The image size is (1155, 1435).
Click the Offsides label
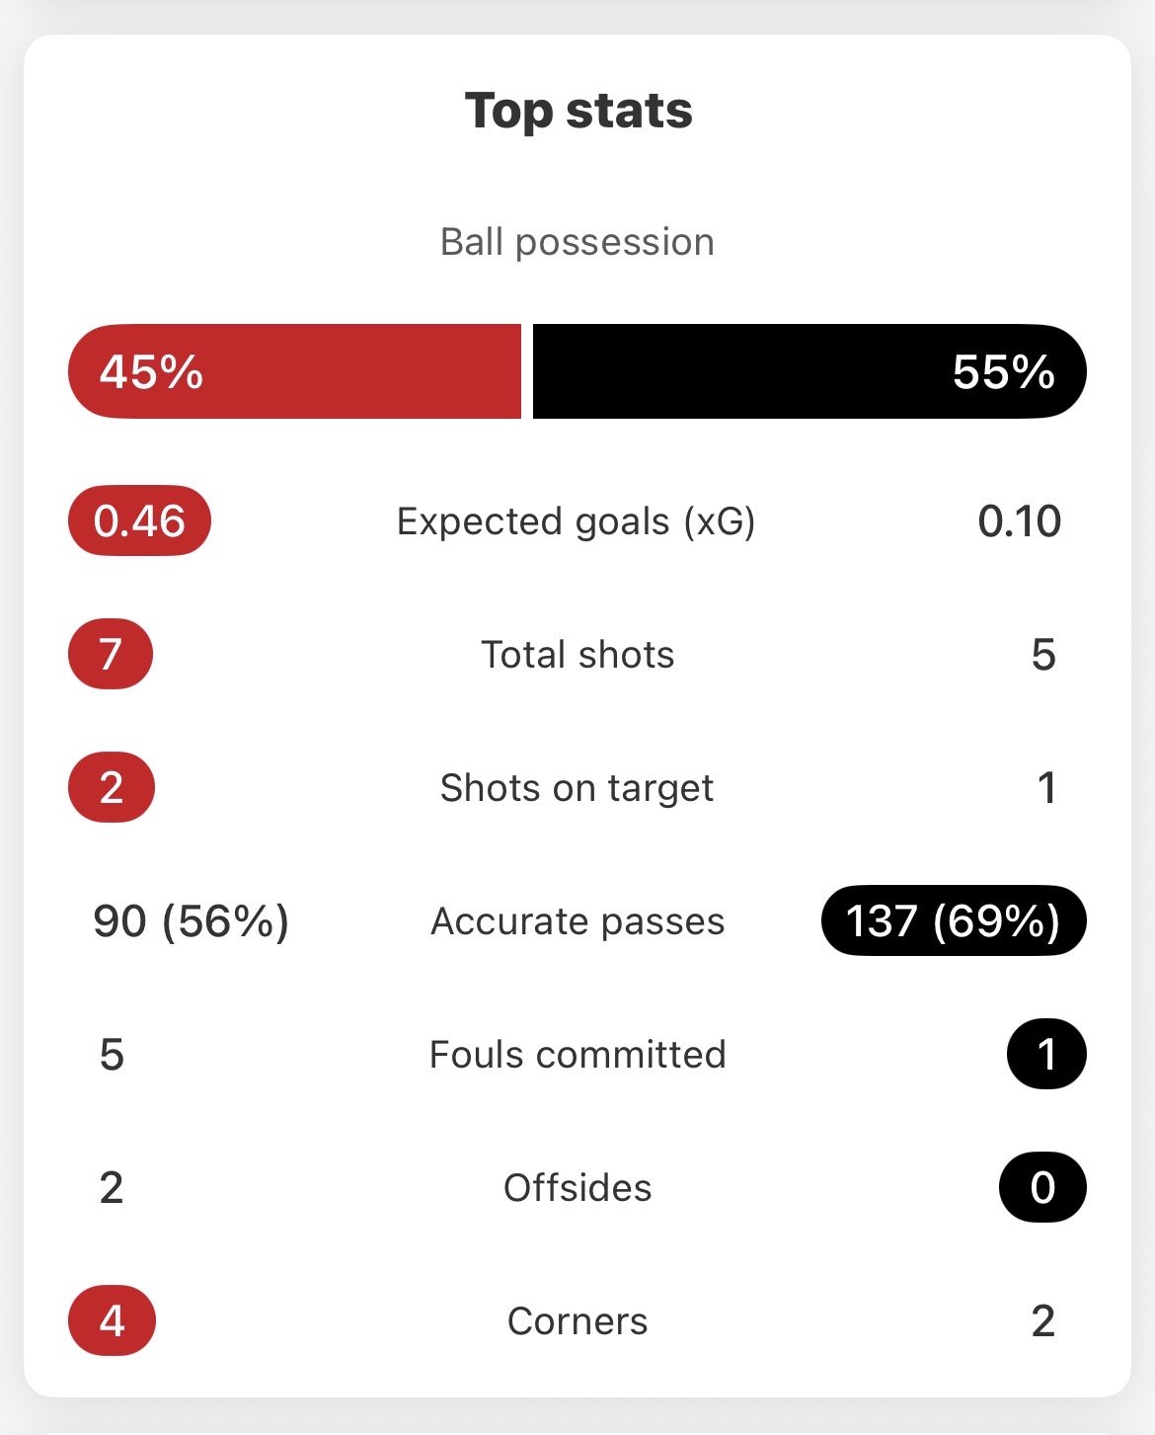point(577,1188)
